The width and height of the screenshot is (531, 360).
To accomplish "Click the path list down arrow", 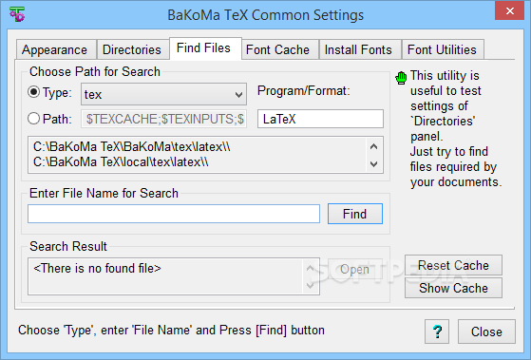I will (x=374, y=164).
